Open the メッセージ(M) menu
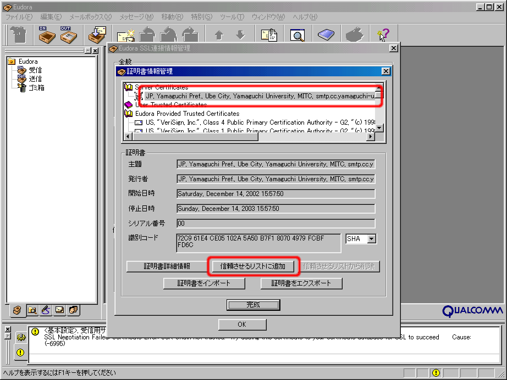Screen dimensions: 507x380 [x=136, y=17]
